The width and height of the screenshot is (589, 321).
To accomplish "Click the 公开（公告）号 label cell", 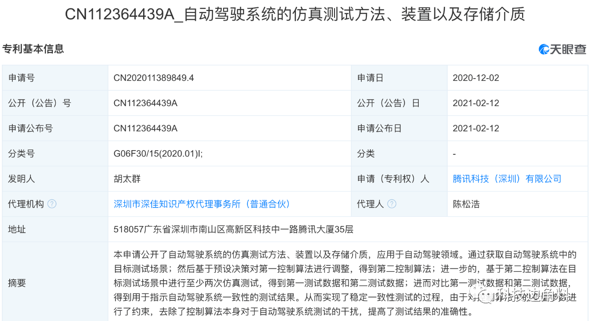I will pos(55,103).
